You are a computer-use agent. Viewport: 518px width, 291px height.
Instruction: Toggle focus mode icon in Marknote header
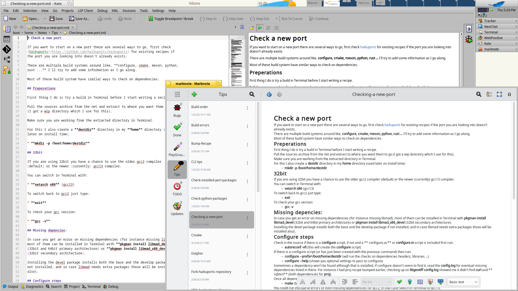[499, 94]
